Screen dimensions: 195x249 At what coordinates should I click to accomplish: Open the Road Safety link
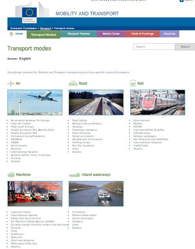pos(80,120)
